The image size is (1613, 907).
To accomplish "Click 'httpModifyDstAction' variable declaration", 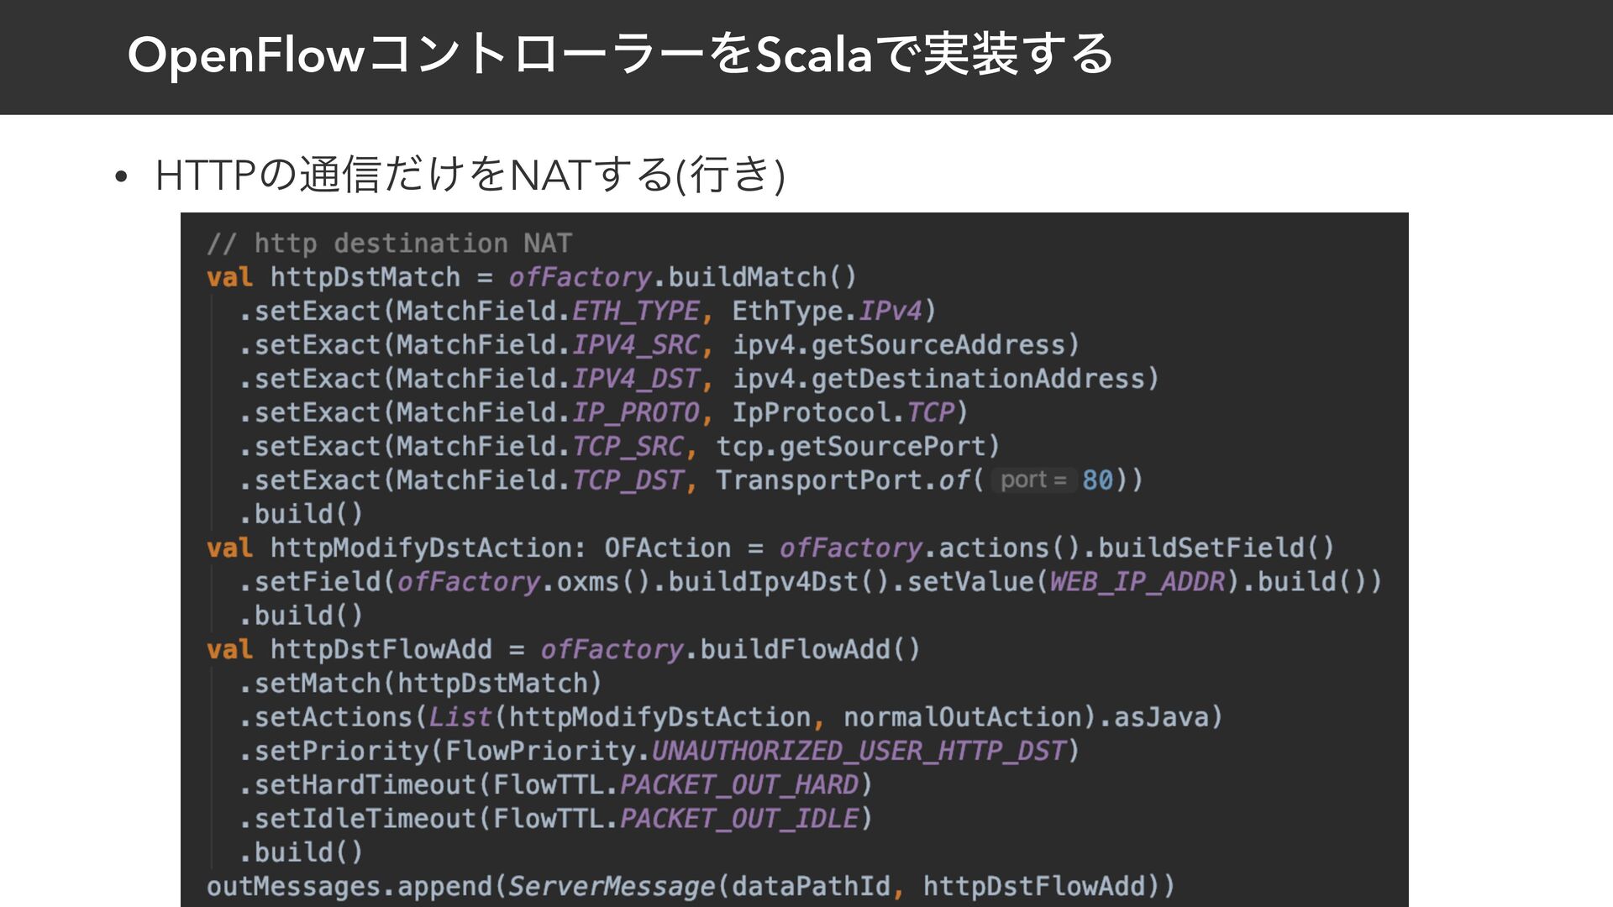I will tap(420, 548).
